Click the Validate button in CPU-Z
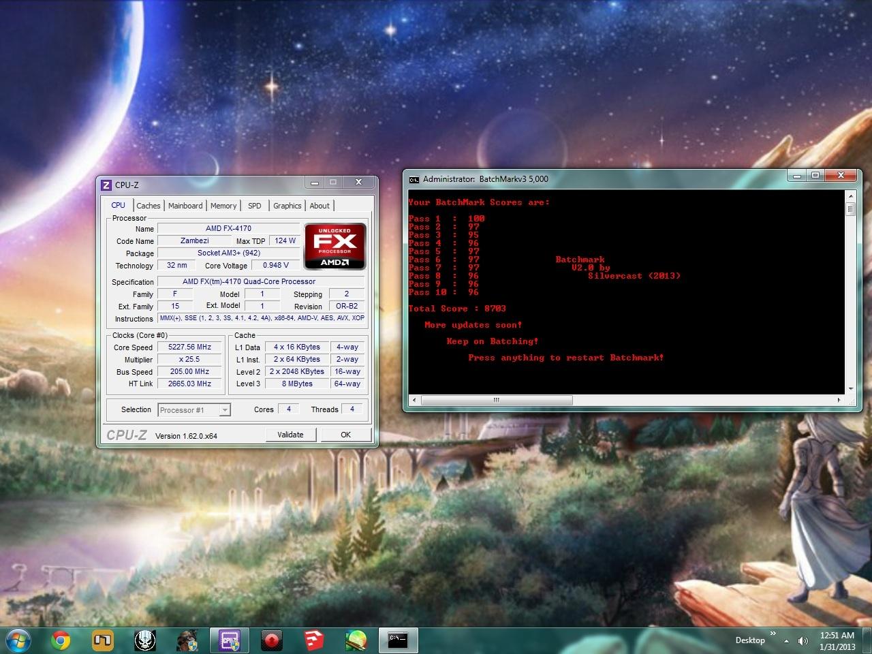The width and height of the screenshot is (872, 654). 290,435
